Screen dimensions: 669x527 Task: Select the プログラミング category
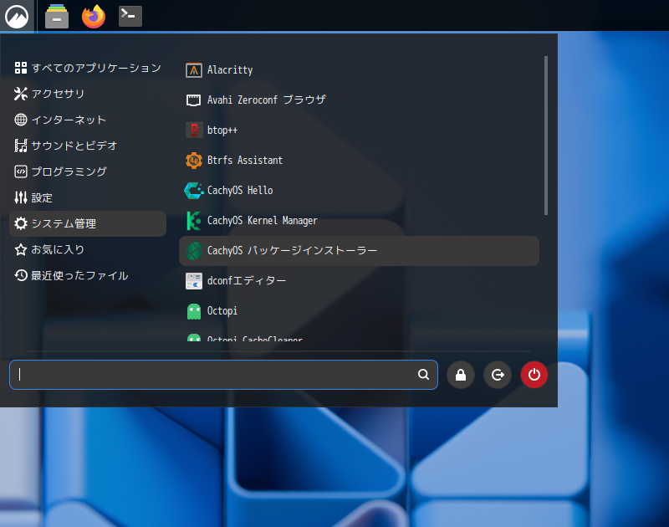(88, 172)
